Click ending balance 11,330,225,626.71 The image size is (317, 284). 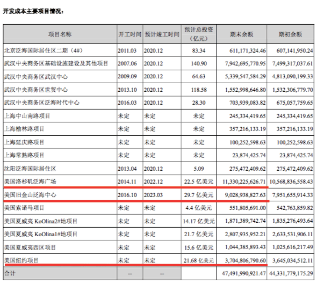coord(244,181)
